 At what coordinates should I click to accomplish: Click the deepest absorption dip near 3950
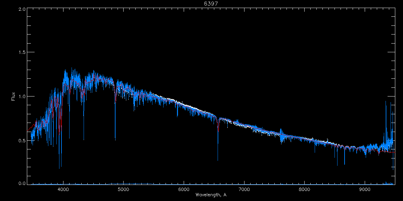pyautogui.click(x=59, y=168)
